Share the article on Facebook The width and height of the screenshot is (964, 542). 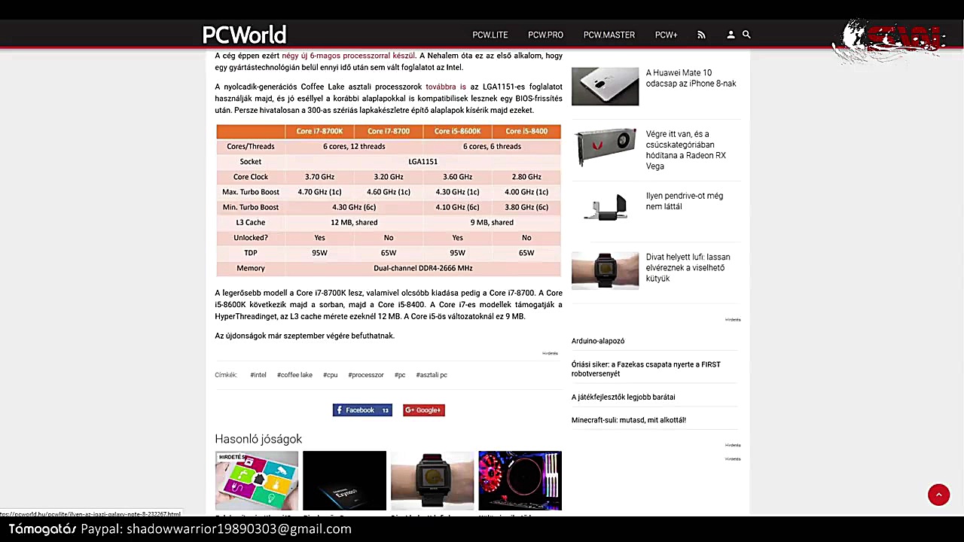point(362,410)
